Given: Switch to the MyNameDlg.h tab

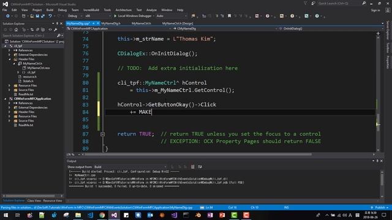Looking at the screenshot, I should click(111, 23).
